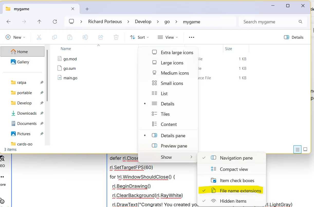This screenshot has width=314, height=207.
Task: Choose Compact view in the Show submenu
Action: tap(234, 169)
